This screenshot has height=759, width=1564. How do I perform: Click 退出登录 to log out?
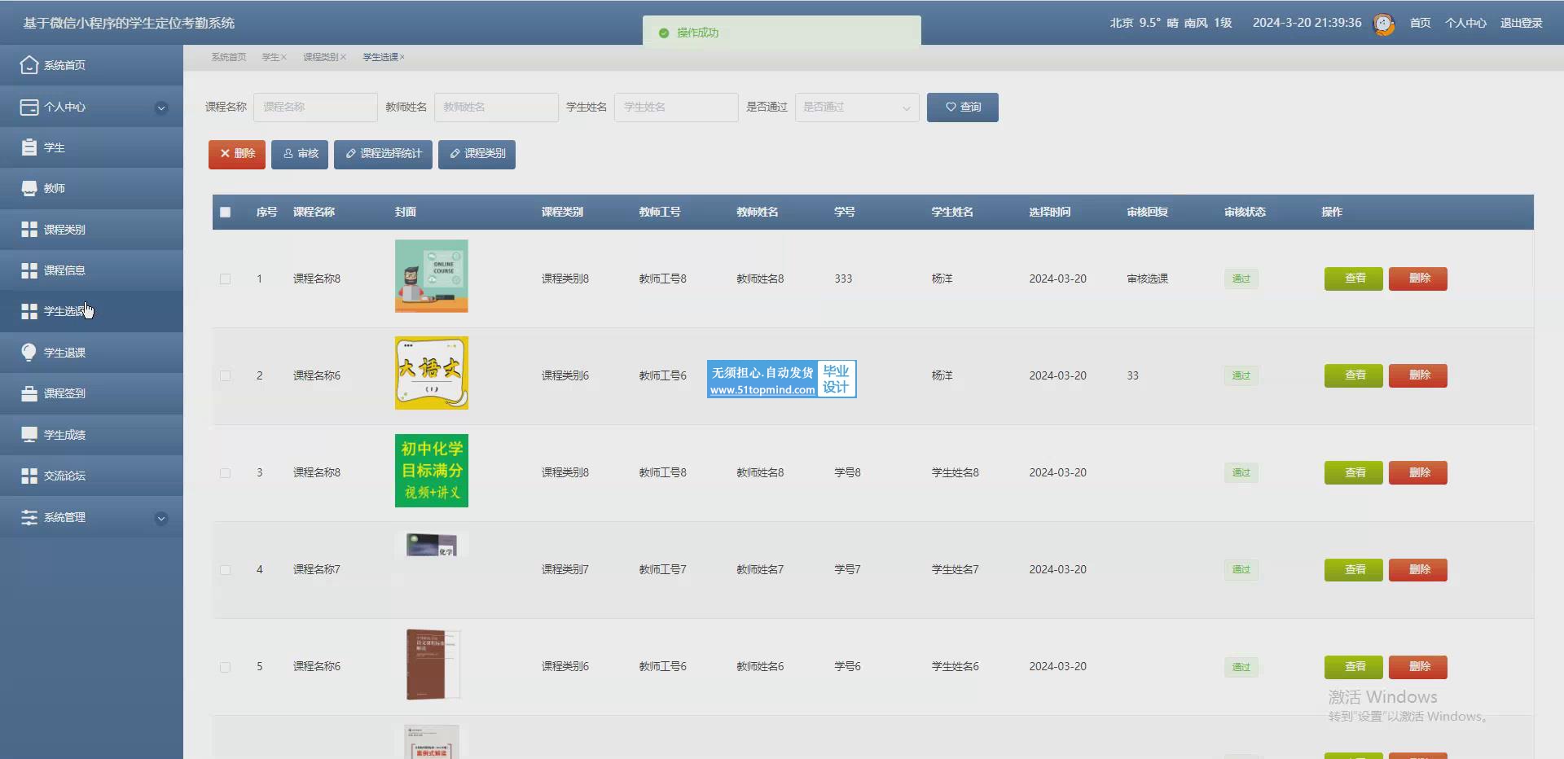click(1522, 23)
